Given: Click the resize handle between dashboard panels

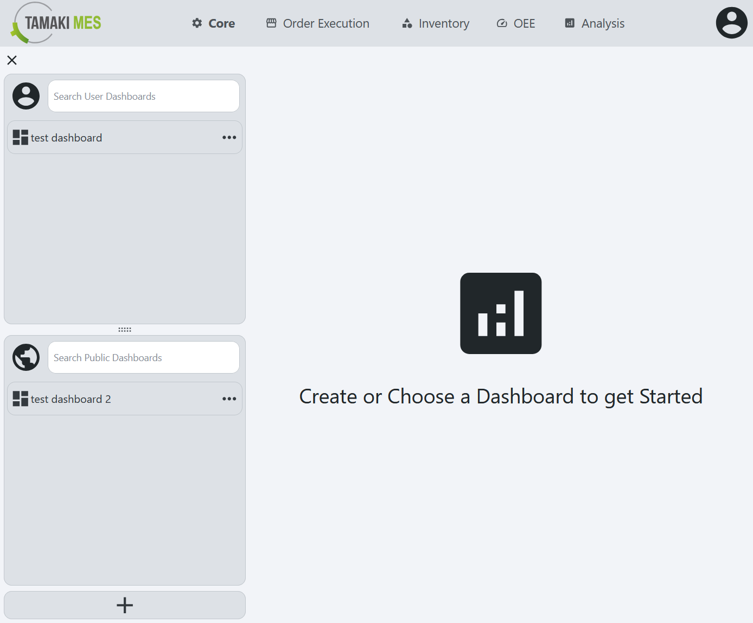Looking at the screenshot, I should click(x=124, y=329).
